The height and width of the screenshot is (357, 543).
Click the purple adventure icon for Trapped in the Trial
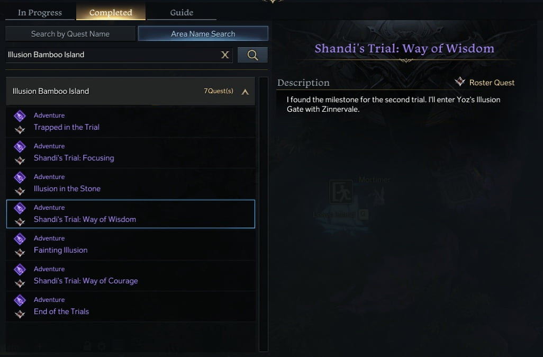point(20,116)
